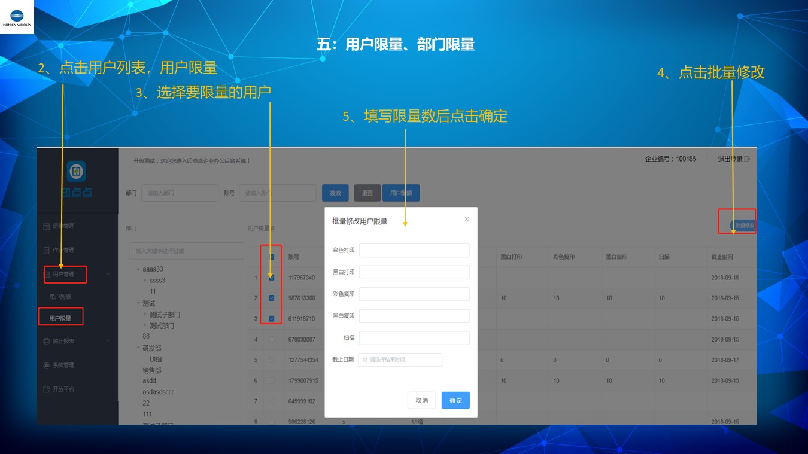This screenshot has width=808, height=454.
Task: Toggle the select-all checkbox in table header
Action: pyautogui.click(x=272, y=257)
